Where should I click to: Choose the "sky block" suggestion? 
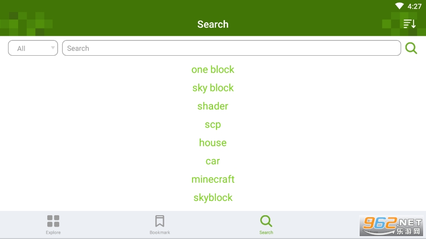(213, 88)
